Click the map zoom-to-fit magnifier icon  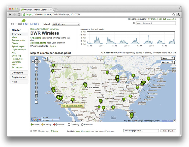(x=45, y=59)
